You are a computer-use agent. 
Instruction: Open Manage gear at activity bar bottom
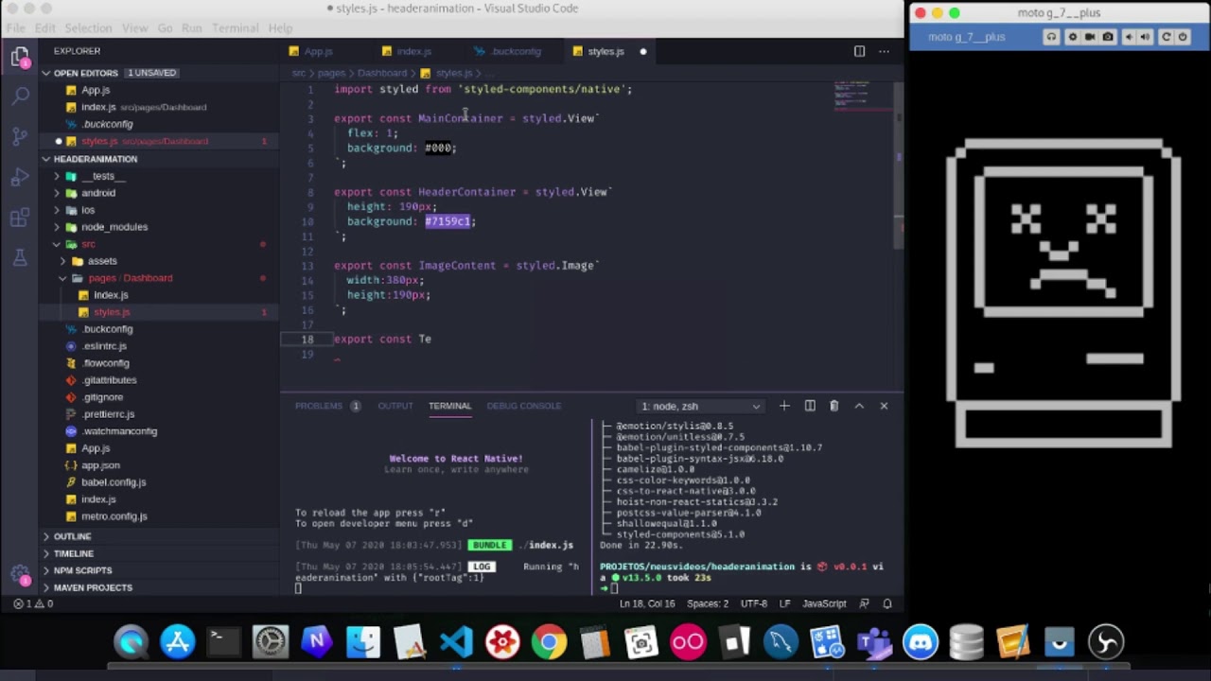click(x=20, y=574)
